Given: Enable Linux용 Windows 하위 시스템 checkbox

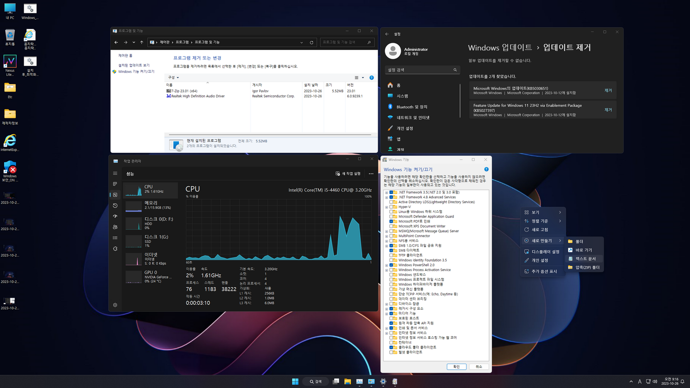Looking at the screenshot, I should (x=391, y=212).
